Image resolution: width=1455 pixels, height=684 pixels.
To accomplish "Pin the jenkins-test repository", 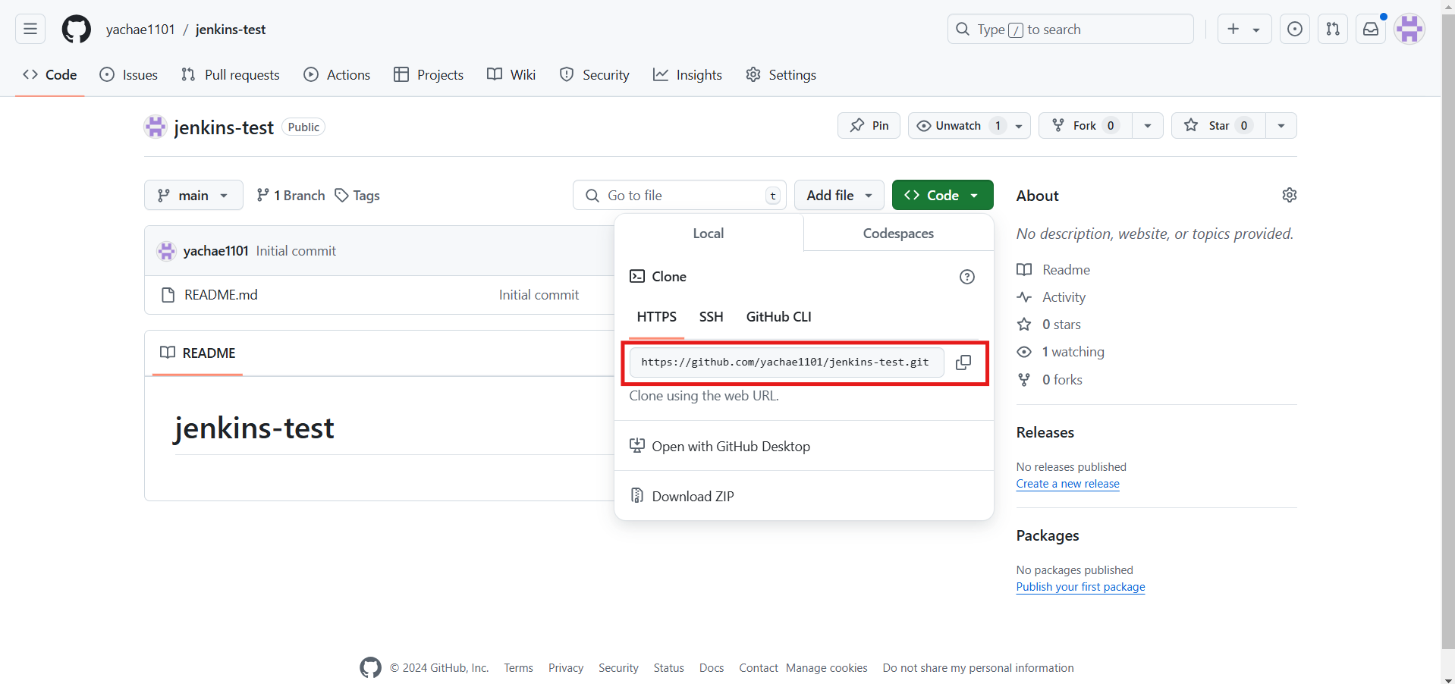I will point(869,126).
